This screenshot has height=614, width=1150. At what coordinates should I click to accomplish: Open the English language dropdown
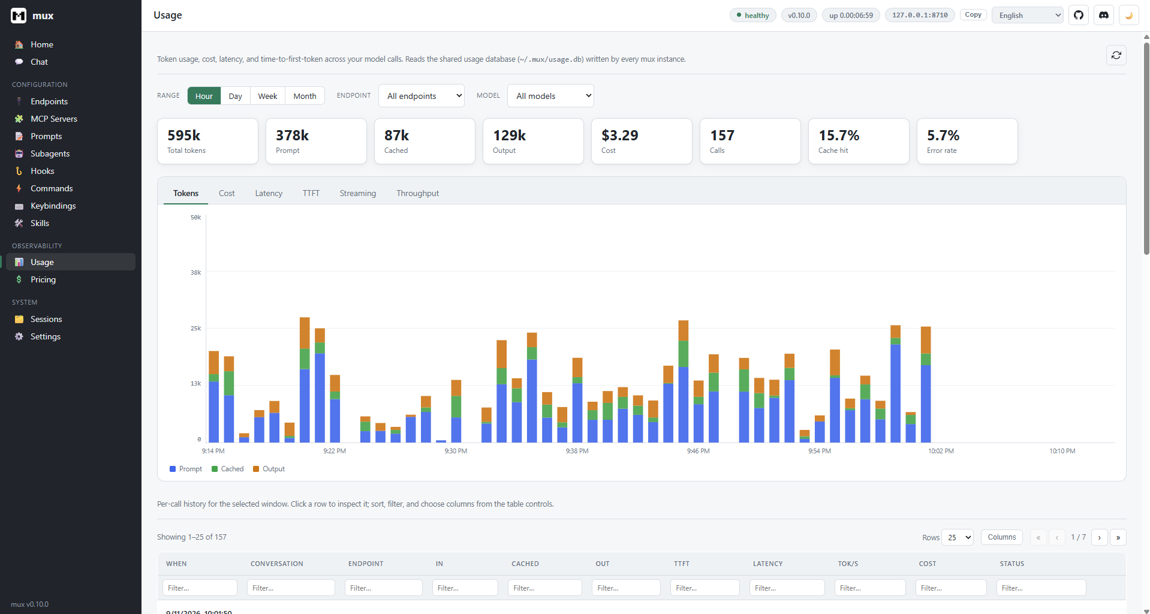pos(1028,15)
